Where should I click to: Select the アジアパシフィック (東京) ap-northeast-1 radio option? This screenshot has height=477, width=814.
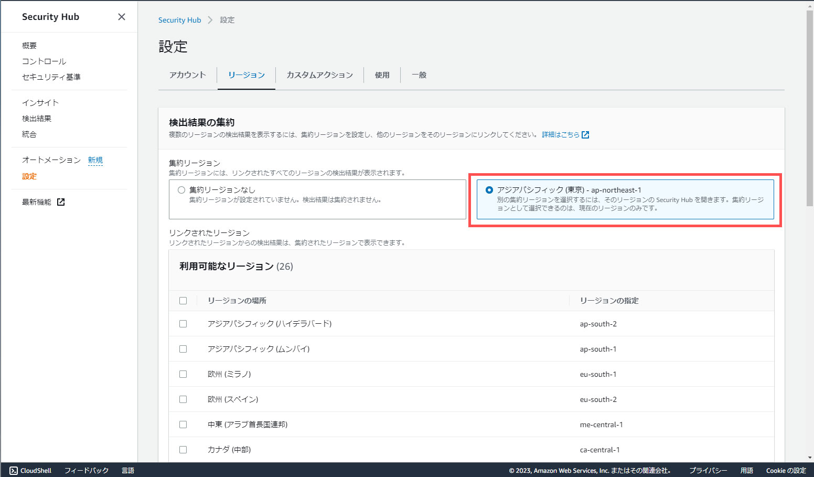point(489,190)
